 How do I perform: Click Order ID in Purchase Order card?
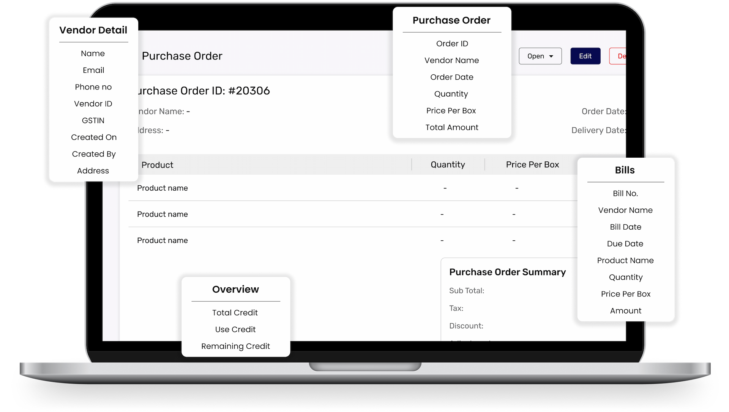click(x=452, y=44)
